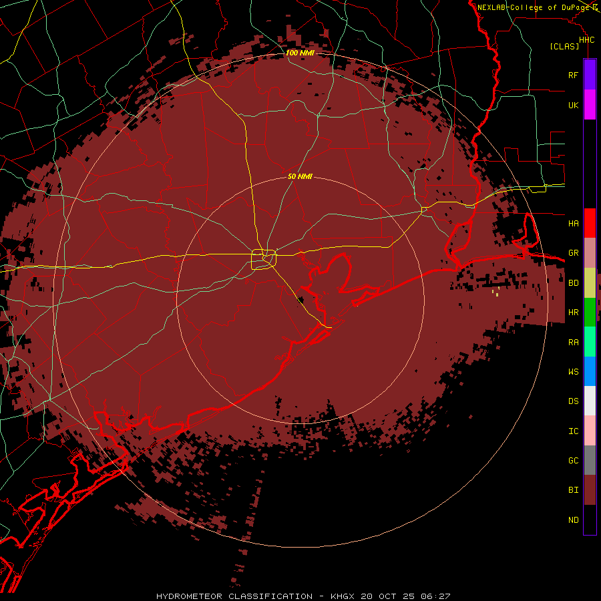Click the small yellow BD pixels offshore east
The image size is (601, 601).
(x=495, y=292)
